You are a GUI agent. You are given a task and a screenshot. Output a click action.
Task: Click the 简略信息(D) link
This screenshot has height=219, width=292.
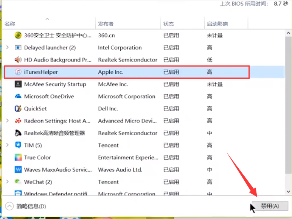[x=31, y=206]
